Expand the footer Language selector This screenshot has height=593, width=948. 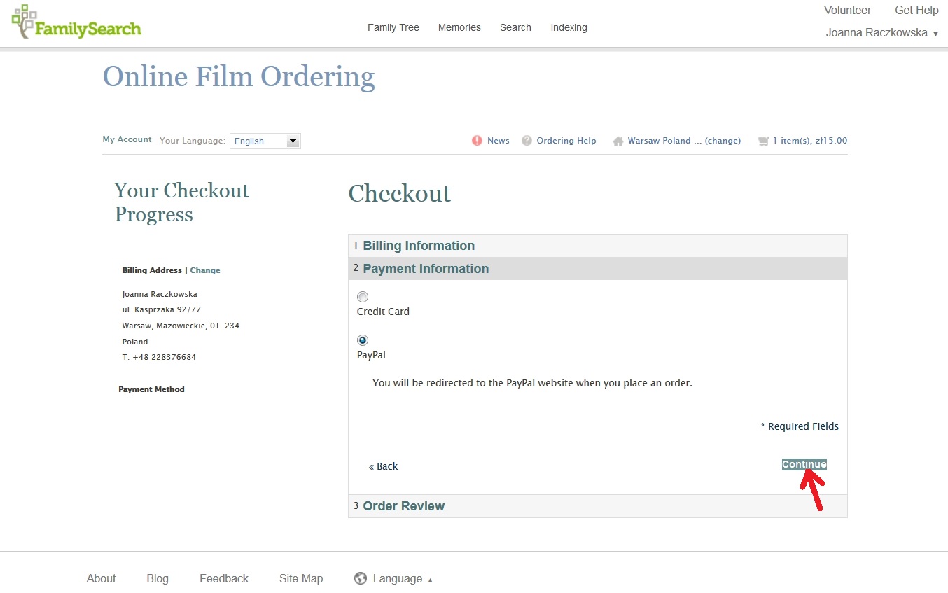tap(398, 578)
